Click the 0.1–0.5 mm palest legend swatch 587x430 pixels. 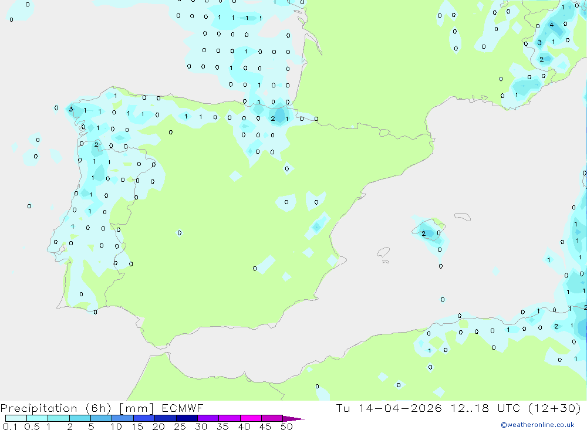coord(16,418)
